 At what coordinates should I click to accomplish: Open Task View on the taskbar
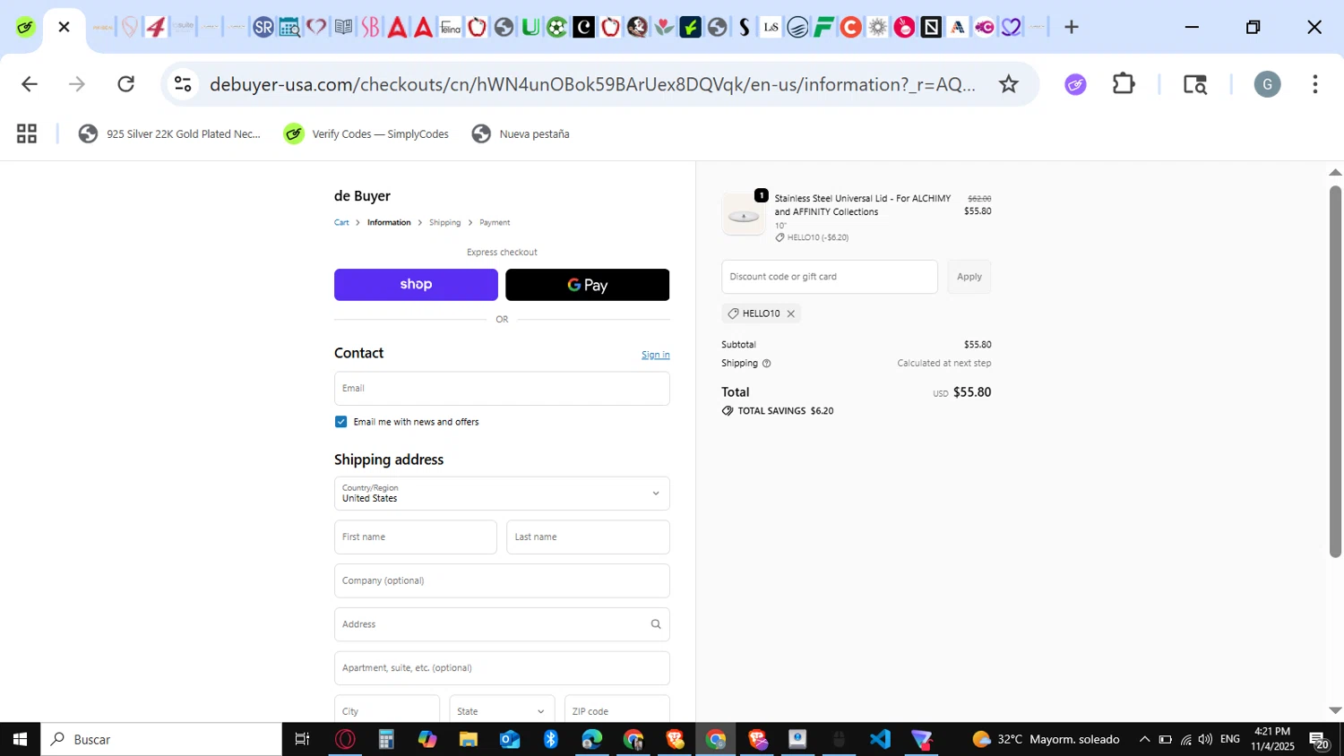[302, 739]
